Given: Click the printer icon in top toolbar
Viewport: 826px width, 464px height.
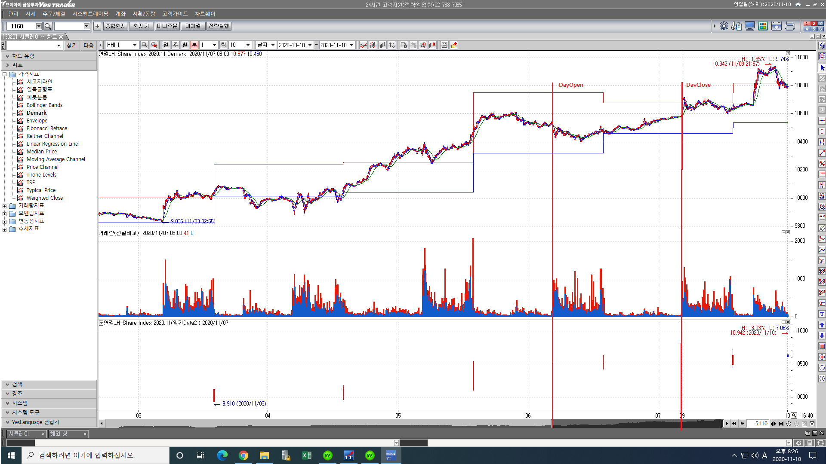Looking at the screenshot, I should click(x=790, y=26).
